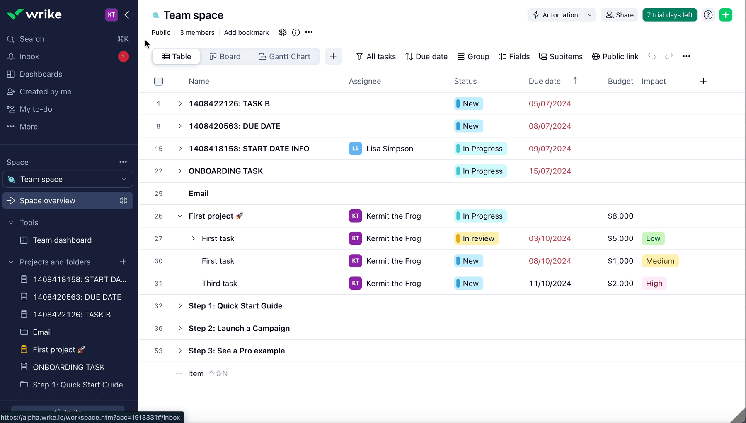Expand Step 2: Launch a Campaign row
The width and height of the screenshot is (746, 423).
(x=180, y=328)
